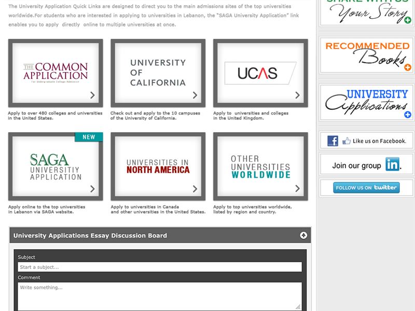415x311 pixels.
Task: Click the blue plus icon on University Applications banner
Action: pyautogui.click(x=408, y=115)
